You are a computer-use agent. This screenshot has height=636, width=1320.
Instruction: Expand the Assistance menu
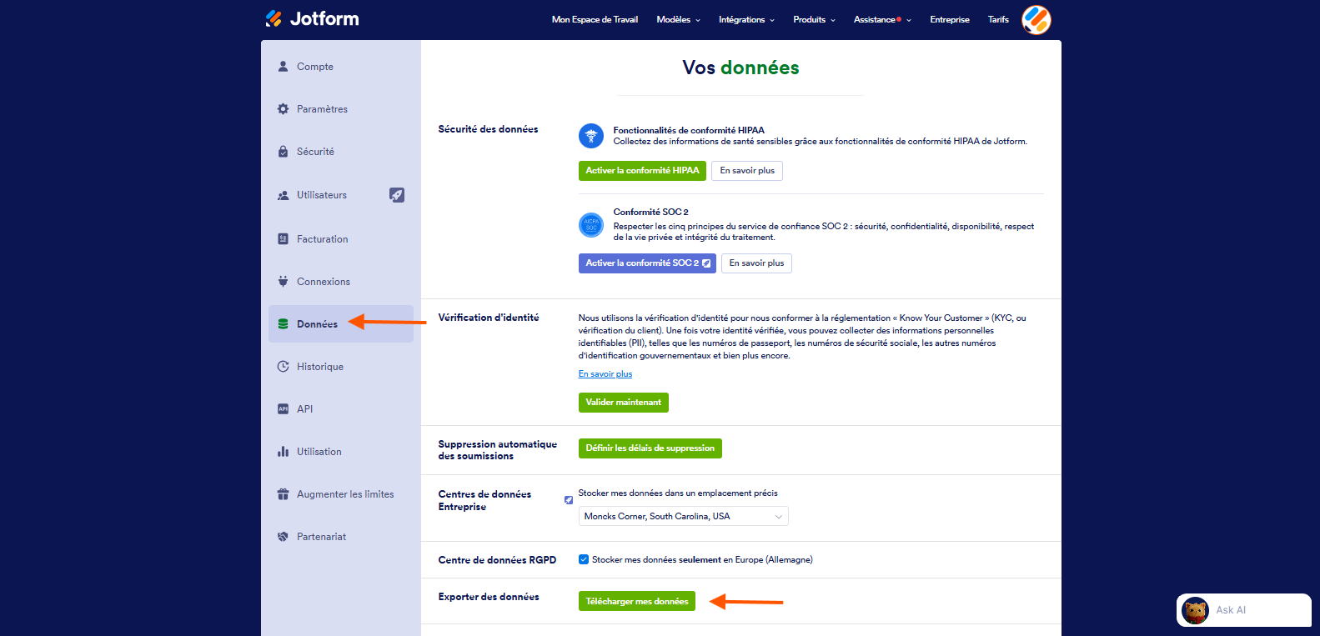pos(882,19)
